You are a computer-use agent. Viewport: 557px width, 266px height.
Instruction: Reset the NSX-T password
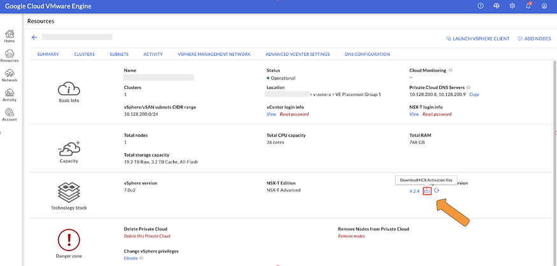(437, 115)
